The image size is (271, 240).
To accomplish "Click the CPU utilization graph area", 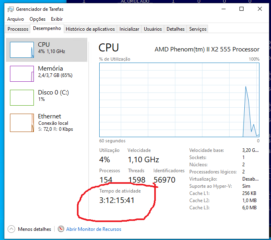I will point(179,100).
